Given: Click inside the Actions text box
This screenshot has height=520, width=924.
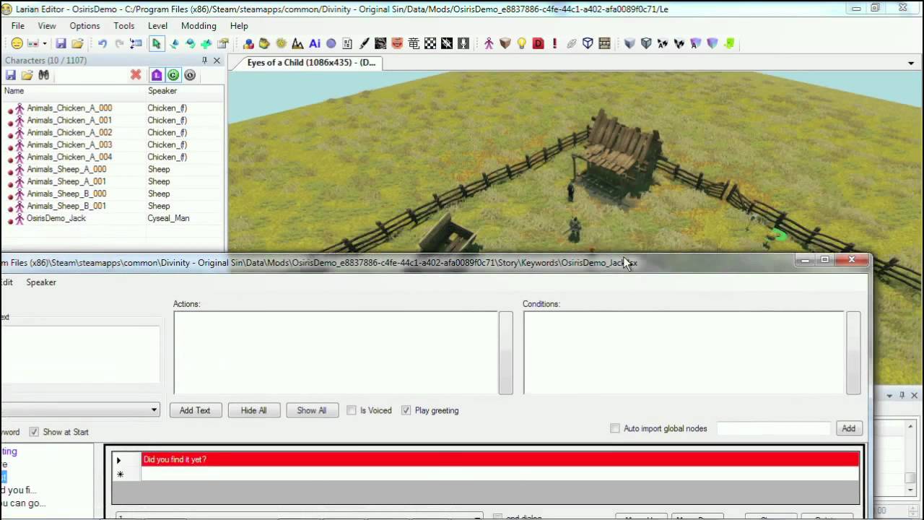Looking at the screenshot, I should [335, 352].
